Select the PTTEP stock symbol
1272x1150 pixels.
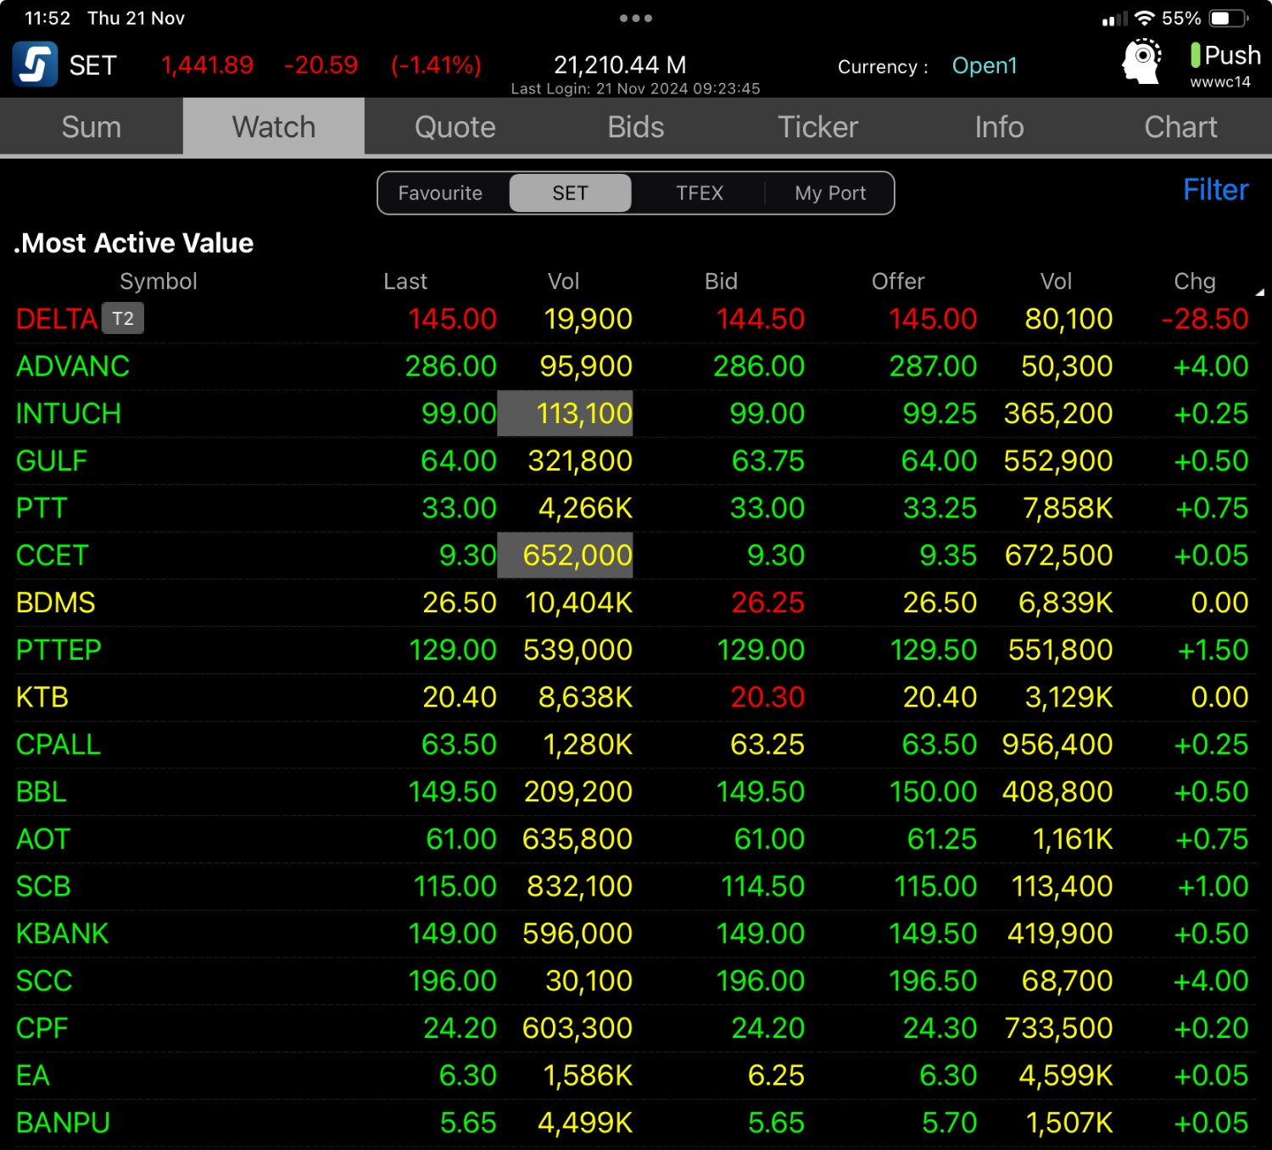[x=59, y=650]
